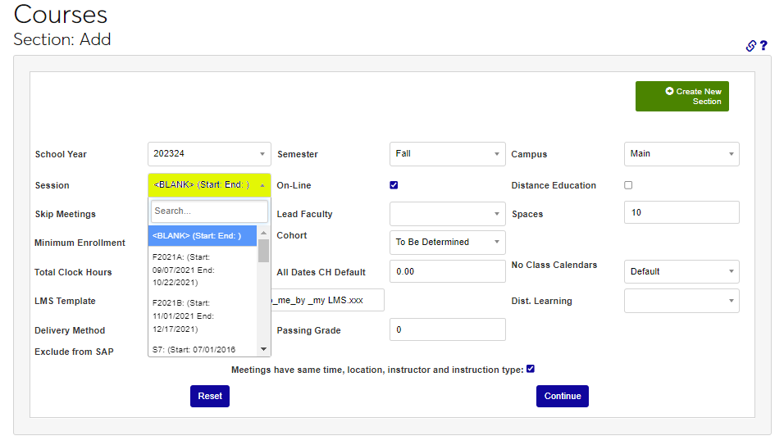Open the Cohort dropdown
Image resolution: width=784 pixels, height=445 pixels.
pyautogui.click(x=447, y=243)
